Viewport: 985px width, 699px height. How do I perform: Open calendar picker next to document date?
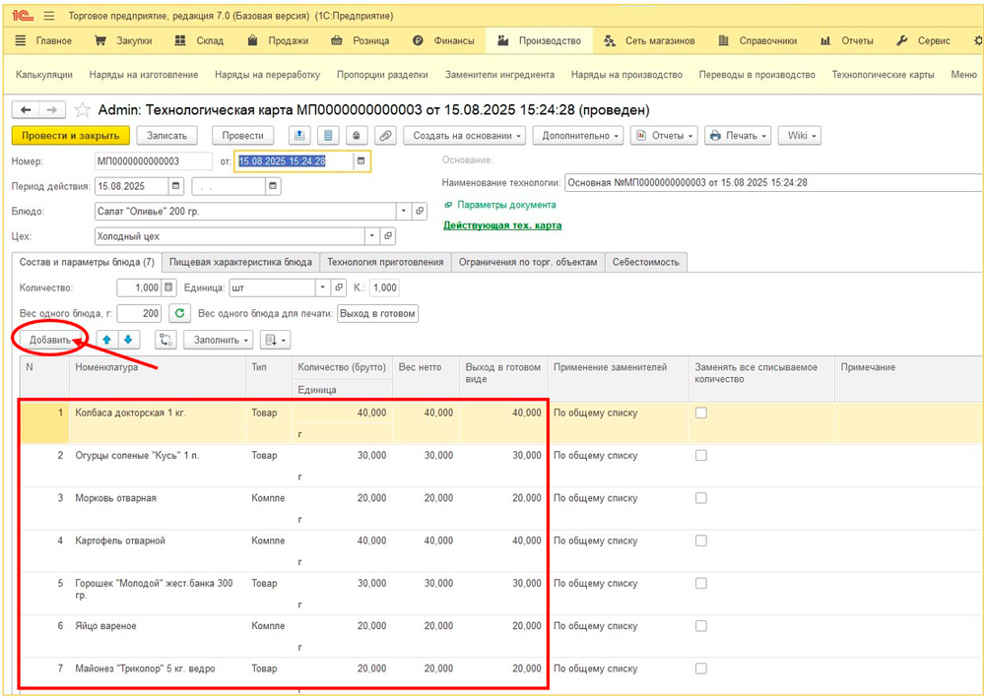point(361,161)
